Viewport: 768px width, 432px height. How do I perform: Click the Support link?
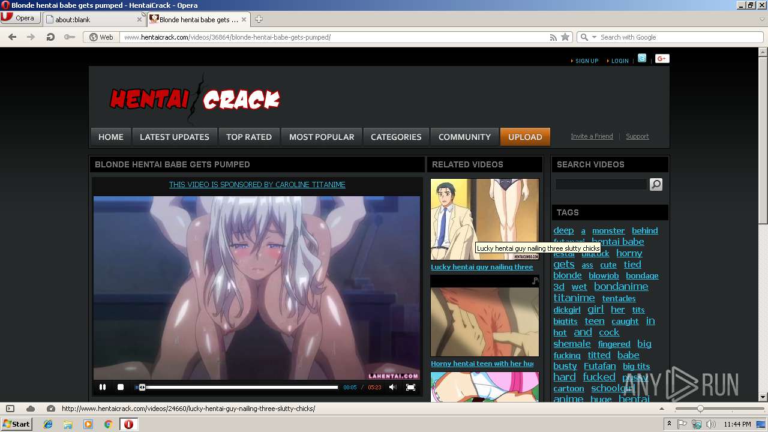637,136
